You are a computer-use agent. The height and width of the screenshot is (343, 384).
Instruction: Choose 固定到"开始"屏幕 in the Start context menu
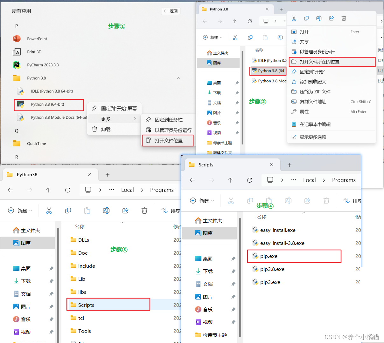click(x=114, y=108)
